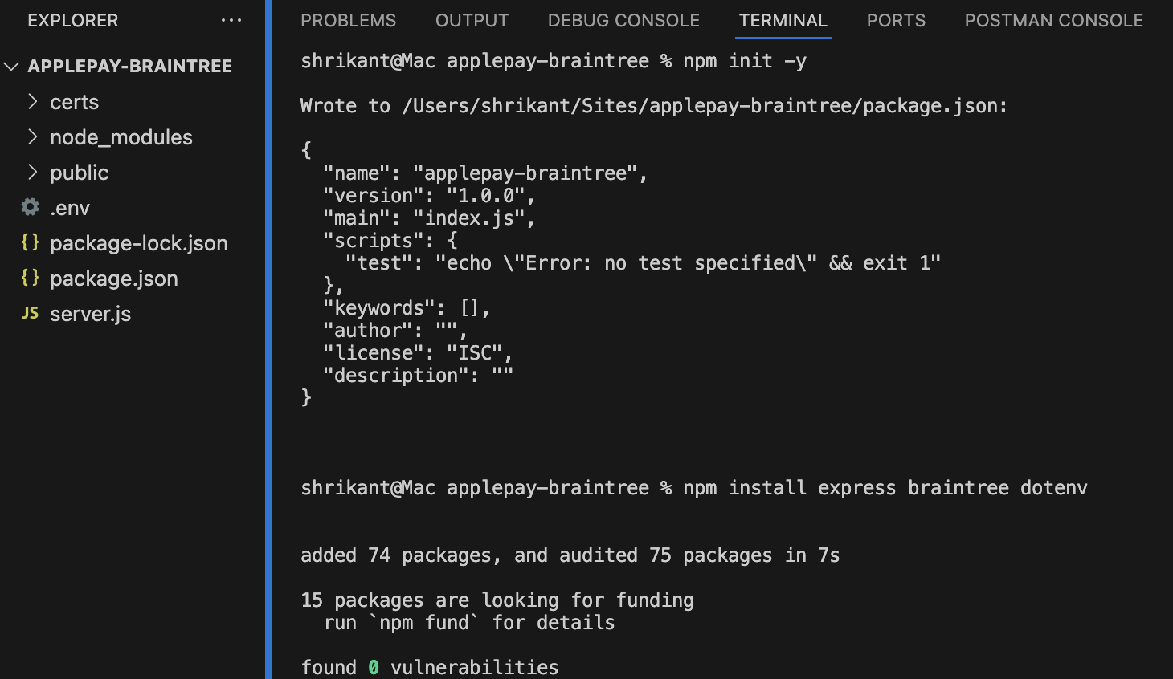
Task: Click the APPLEPAY-BRAINTREE section header text
Action: coord(130,67)
